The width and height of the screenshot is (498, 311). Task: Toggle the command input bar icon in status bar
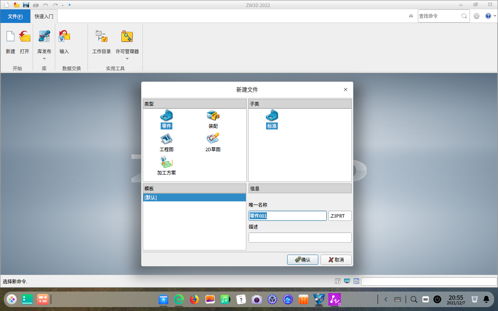click(x=337, y=281)
